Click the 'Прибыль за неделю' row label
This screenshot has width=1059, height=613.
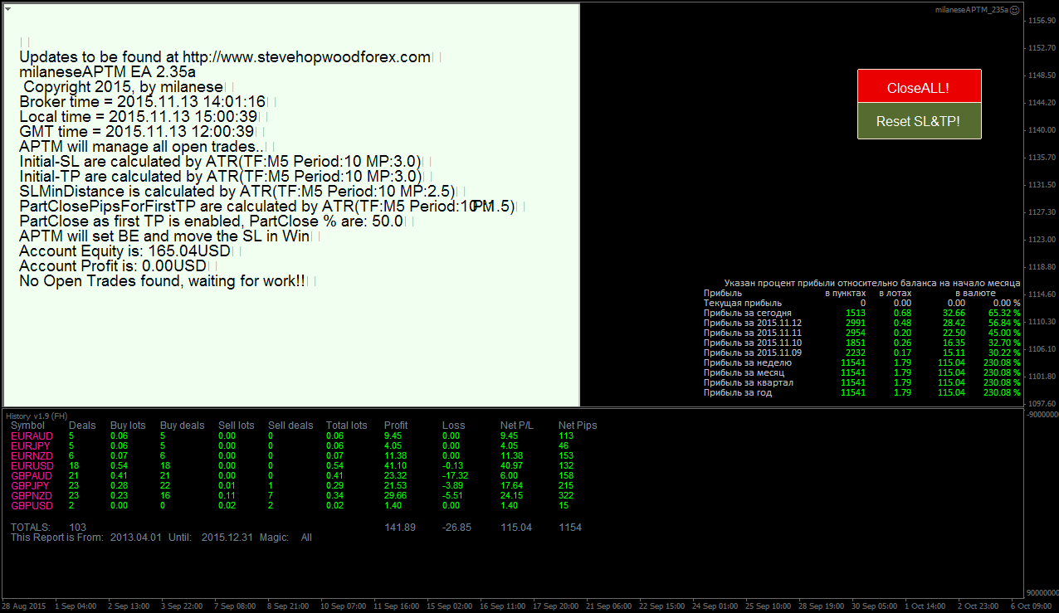(748, 363)
